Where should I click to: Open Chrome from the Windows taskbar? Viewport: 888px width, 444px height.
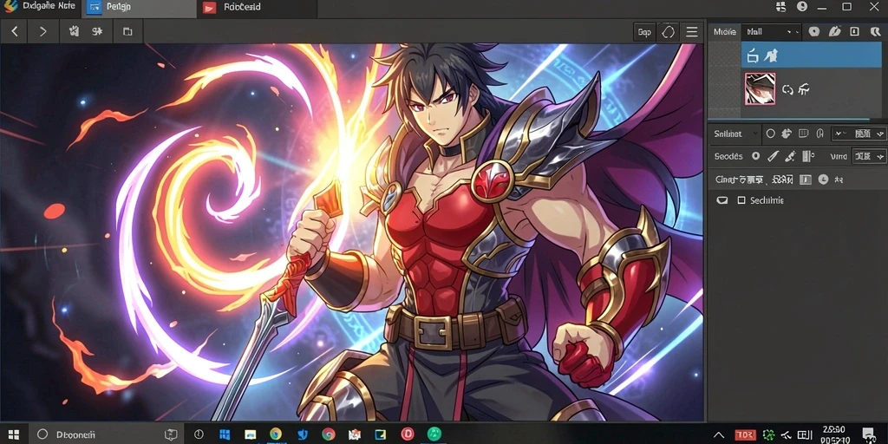pos(328,434)
